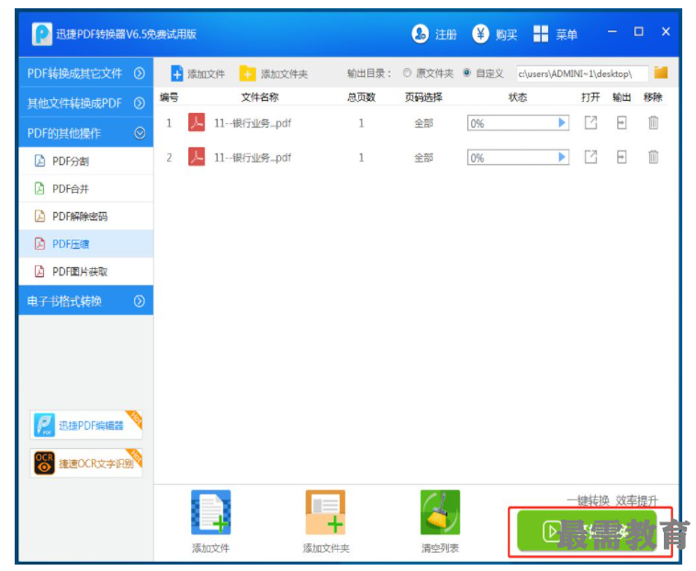Screen dimensions: 696x571
Task: Close the PDF converter window
Action: [x=666, y=31]
